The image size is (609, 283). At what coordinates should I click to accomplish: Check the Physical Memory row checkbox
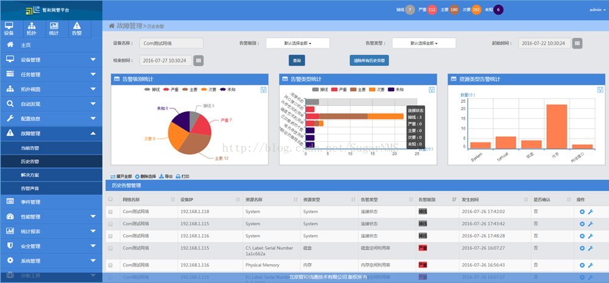pos(110,265)
